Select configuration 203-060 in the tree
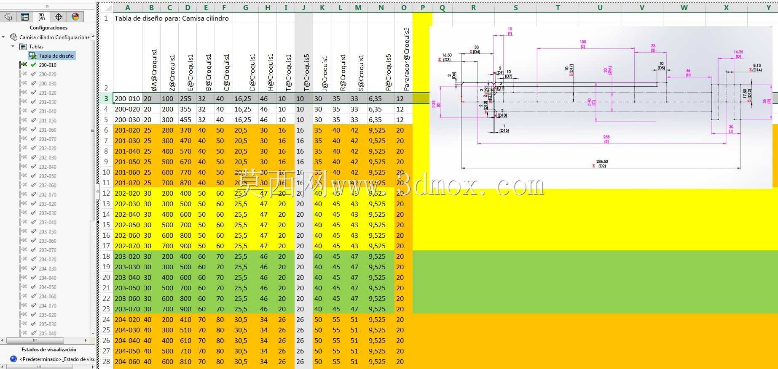The image size is (778, 369). click(x=48, y=241)
